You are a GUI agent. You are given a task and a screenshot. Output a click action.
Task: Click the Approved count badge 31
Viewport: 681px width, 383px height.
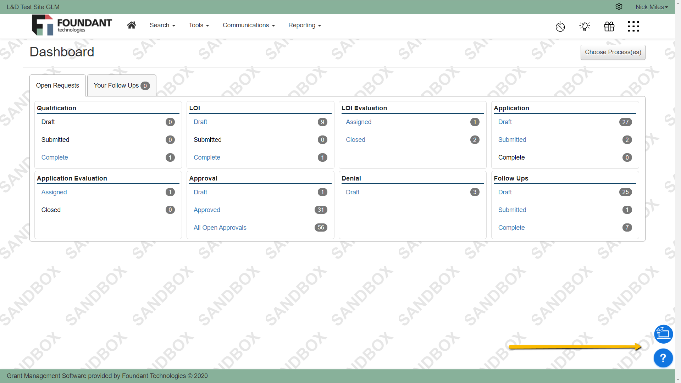(321, 210)
